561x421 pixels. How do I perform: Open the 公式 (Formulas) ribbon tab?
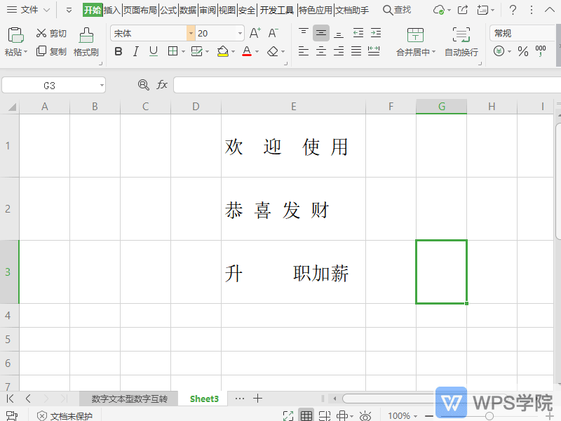(168, 10)
